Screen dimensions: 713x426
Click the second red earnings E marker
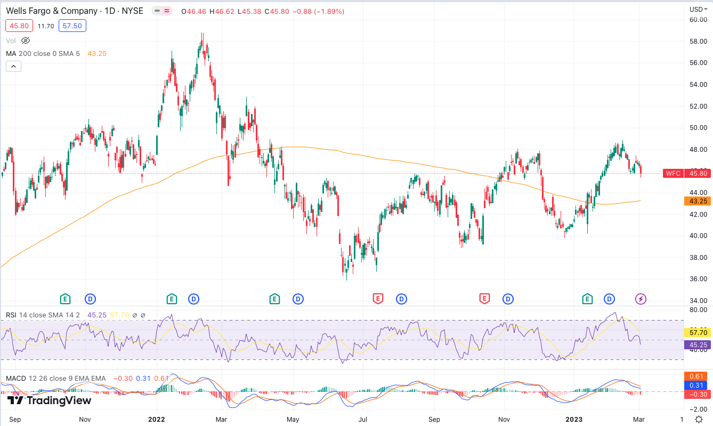click(484, 299)
